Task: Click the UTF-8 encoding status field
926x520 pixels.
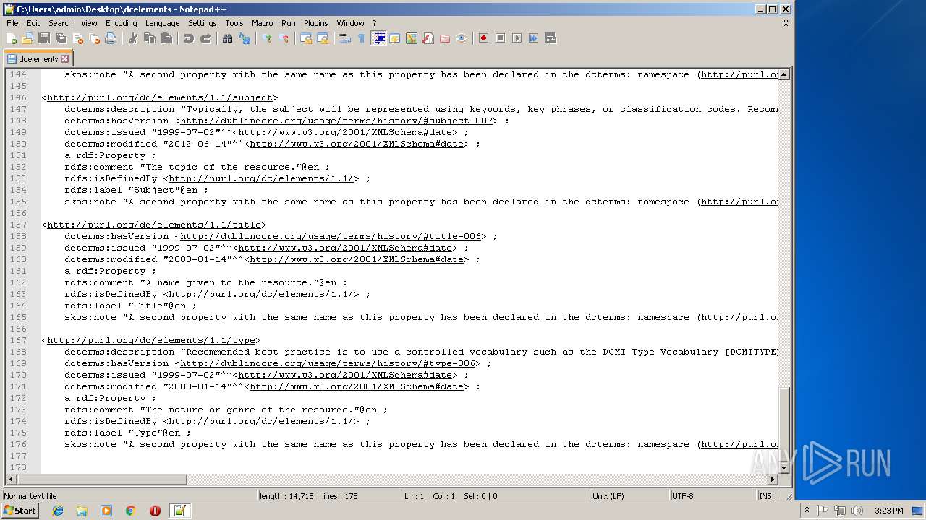Action: pyautogui.click(x=713, y=496)
